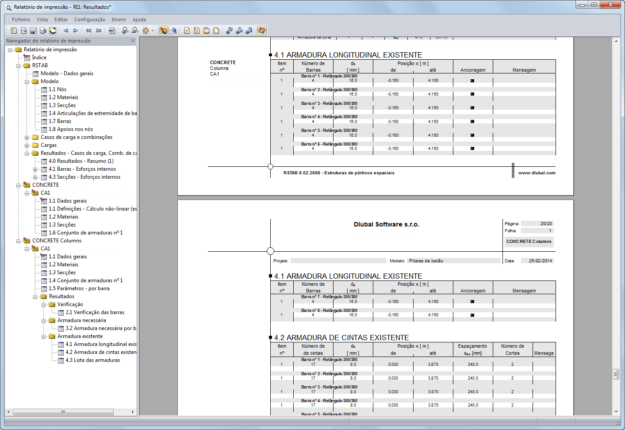Jump to first page icon
This screenshot has width=625, height=430.
coord(89,31)
